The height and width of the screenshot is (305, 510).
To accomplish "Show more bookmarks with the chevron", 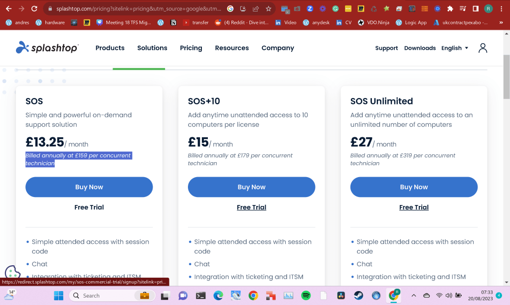I will [x=501, y=22].
